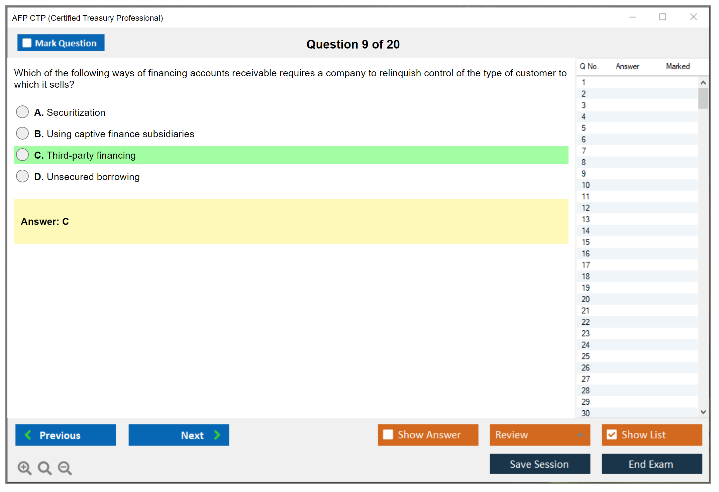Click scroll-up arrow of question list
The height and width of the screenshot is (492, 719).
[x=703, y=83]
